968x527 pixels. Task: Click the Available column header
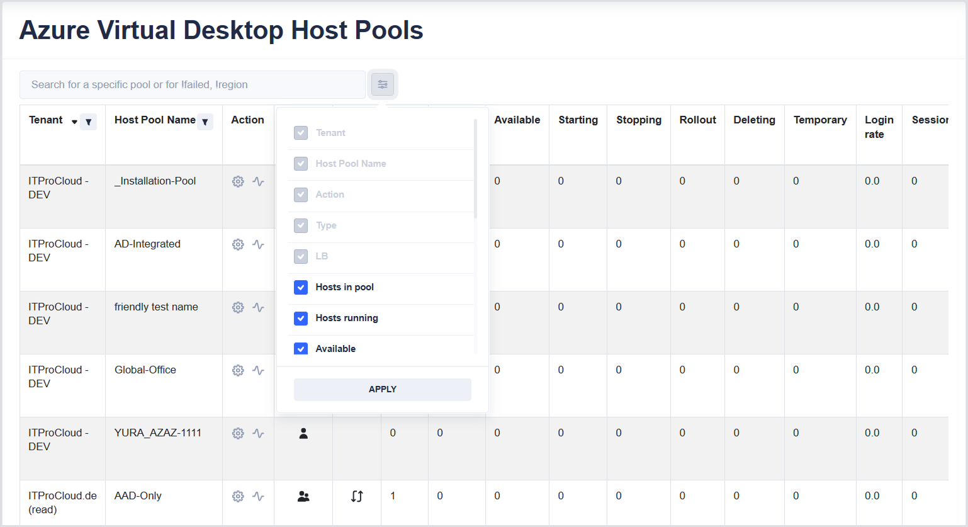click(517, 120)
